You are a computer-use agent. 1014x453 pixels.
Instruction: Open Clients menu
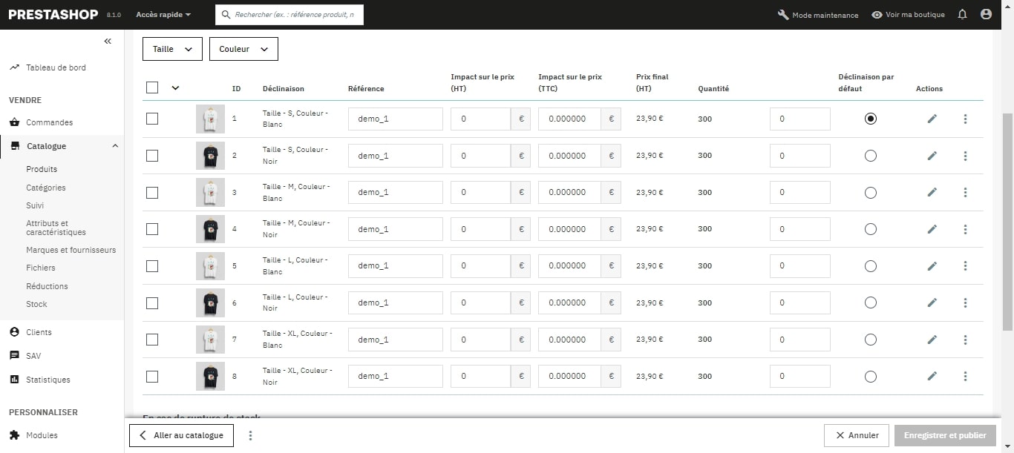39,332
